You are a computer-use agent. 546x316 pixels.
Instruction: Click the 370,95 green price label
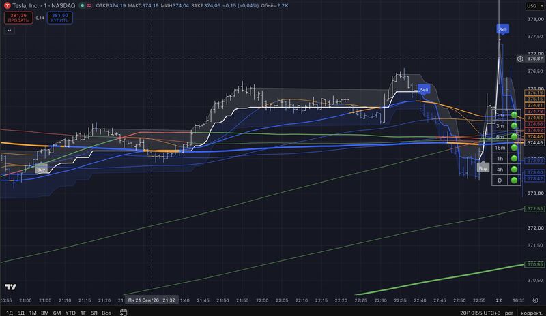tap(534, 264)
